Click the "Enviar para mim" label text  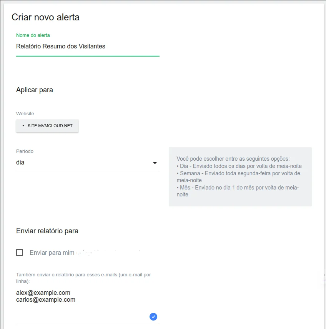click(x=52, y=253)
